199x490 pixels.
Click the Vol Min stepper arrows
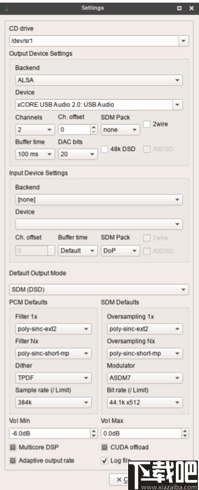pyautogui.click(x=93, y=434)
